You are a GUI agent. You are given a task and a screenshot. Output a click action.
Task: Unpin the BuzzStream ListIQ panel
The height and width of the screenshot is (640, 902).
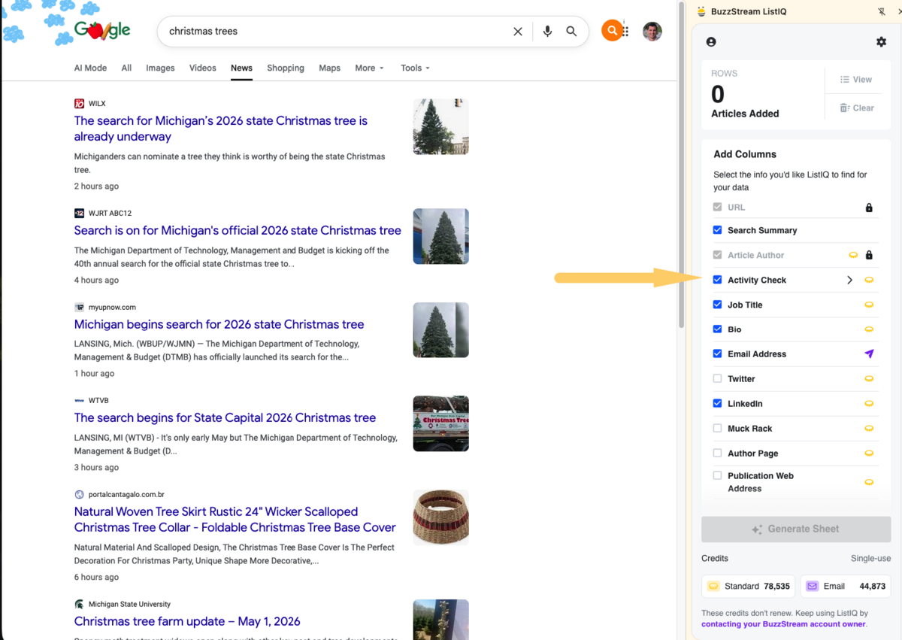coord(882,11)
